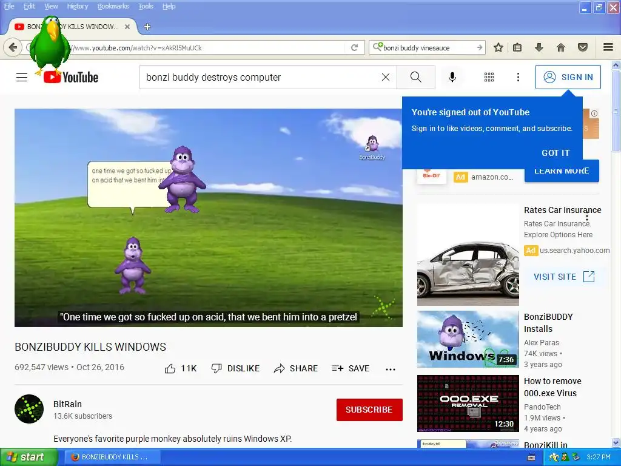Reload the page with the refresh icon
This screenshot has height=466, width=621.
coord(354,47)
